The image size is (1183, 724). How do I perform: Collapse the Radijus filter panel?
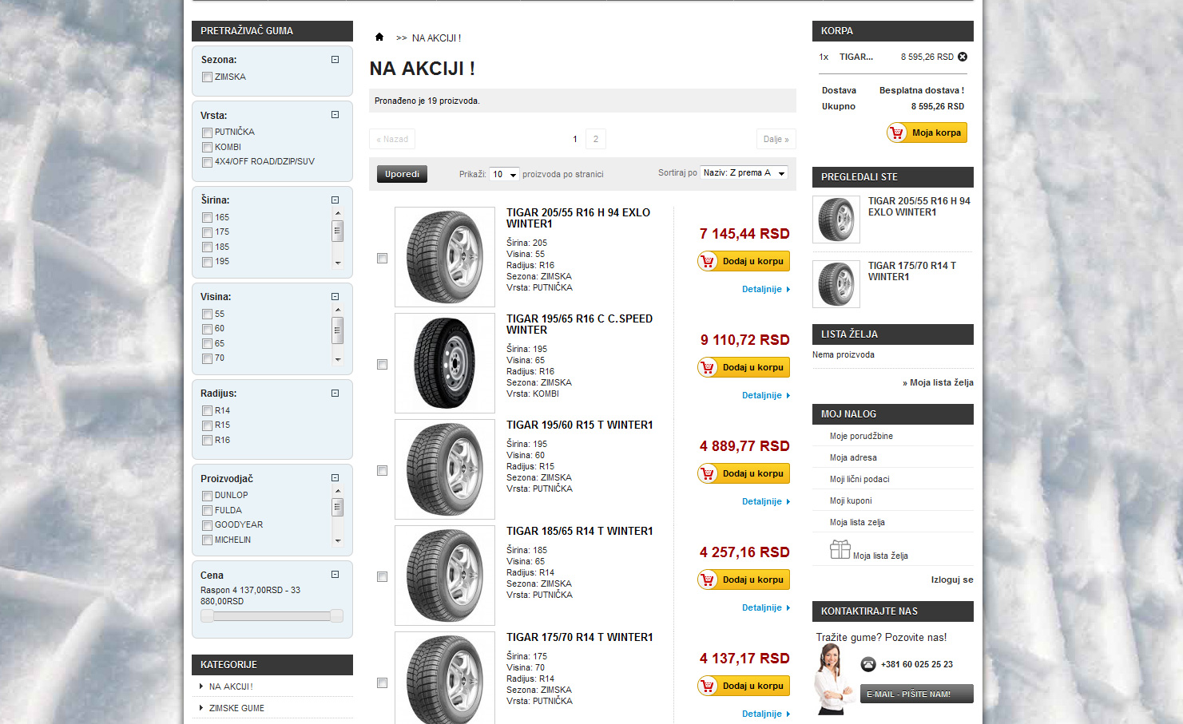tap(335, 394)
